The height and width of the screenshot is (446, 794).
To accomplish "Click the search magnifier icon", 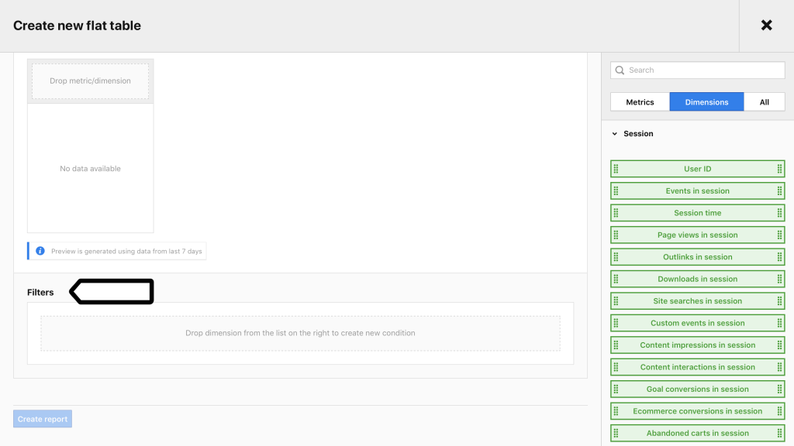I will [620, 70].
